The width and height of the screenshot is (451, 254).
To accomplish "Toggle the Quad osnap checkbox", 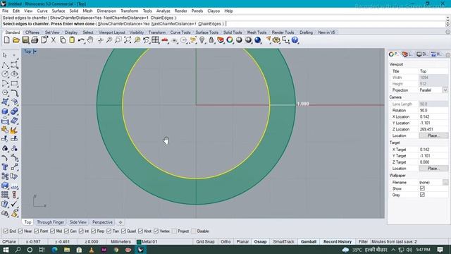I will pos(124,231).
